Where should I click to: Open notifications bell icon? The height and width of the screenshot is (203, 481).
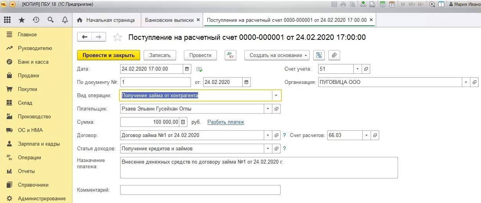[65, 20]
